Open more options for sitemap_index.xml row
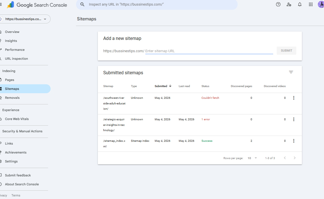 tap(294, 141)
